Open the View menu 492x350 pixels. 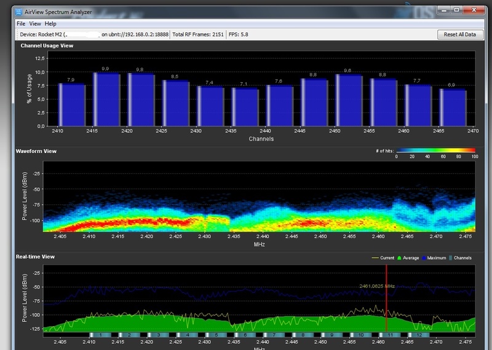pyautogui.click(x=35, y=23)
